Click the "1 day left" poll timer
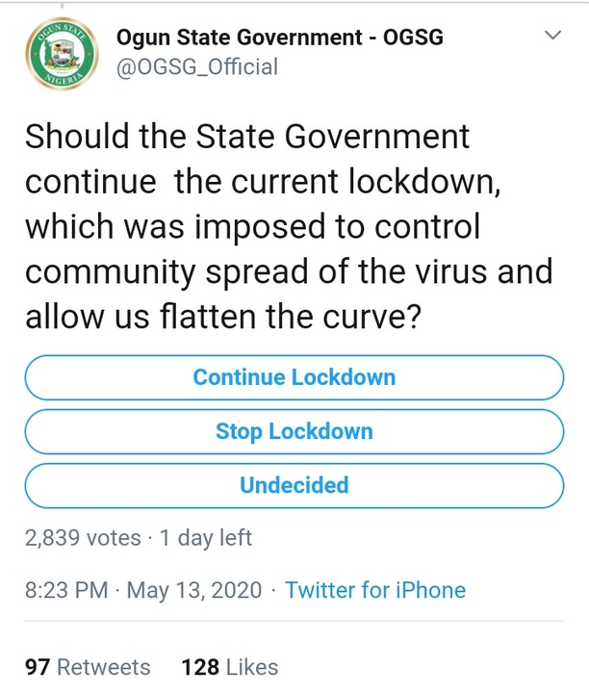Viewport: 589px width, 693px height. click(x=203, y=538)
